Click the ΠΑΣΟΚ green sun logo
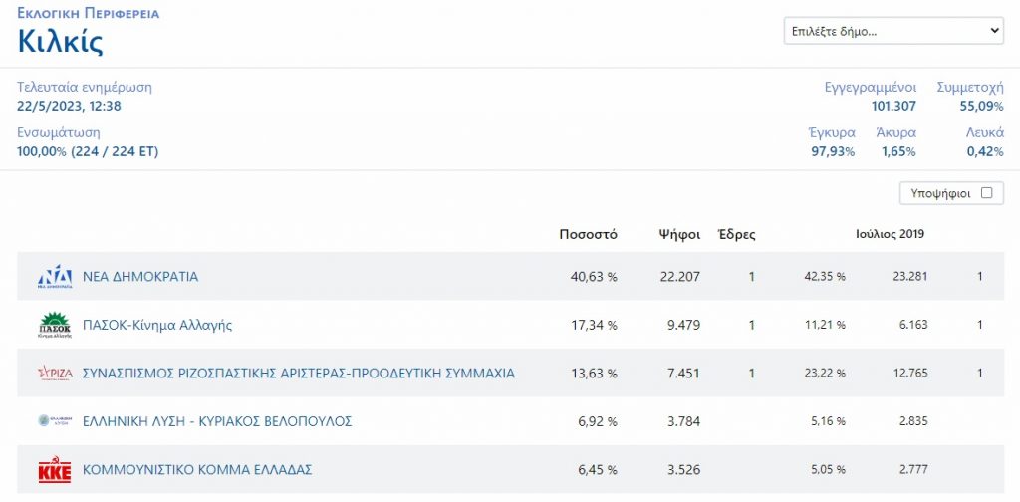 coord(55,325)
